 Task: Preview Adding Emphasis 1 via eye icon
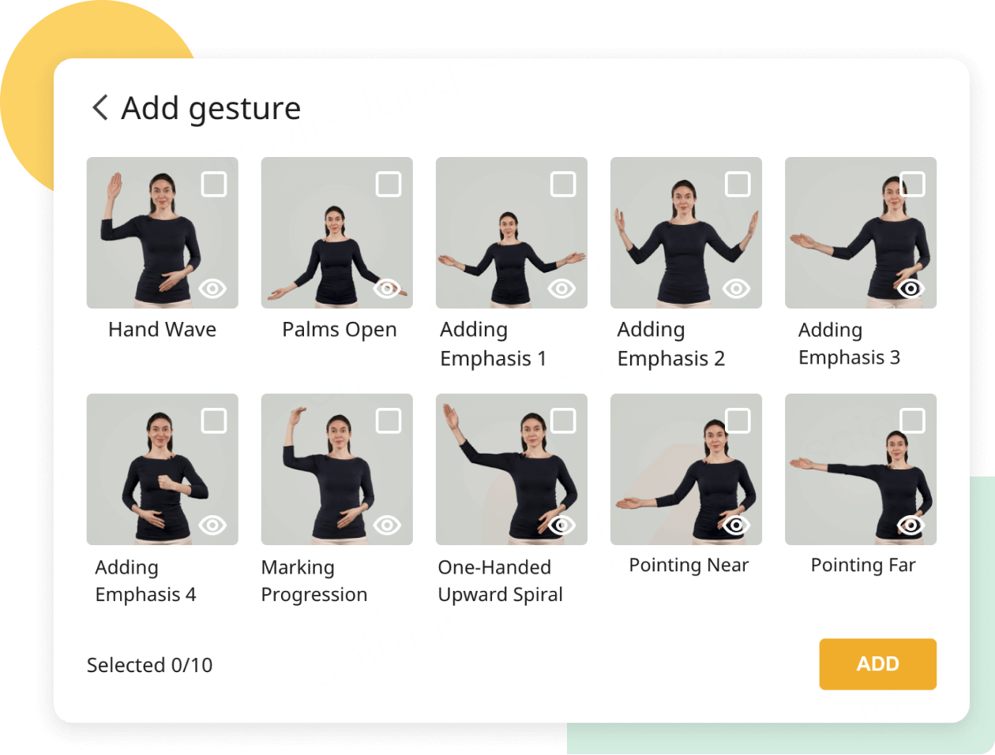(561, 289)
